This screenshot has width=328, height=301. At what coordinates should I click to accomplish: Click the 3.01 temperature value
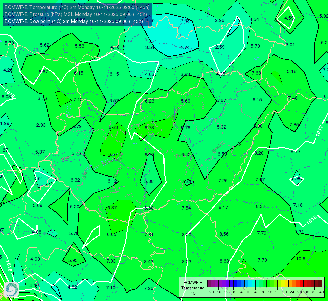(290, 45)
